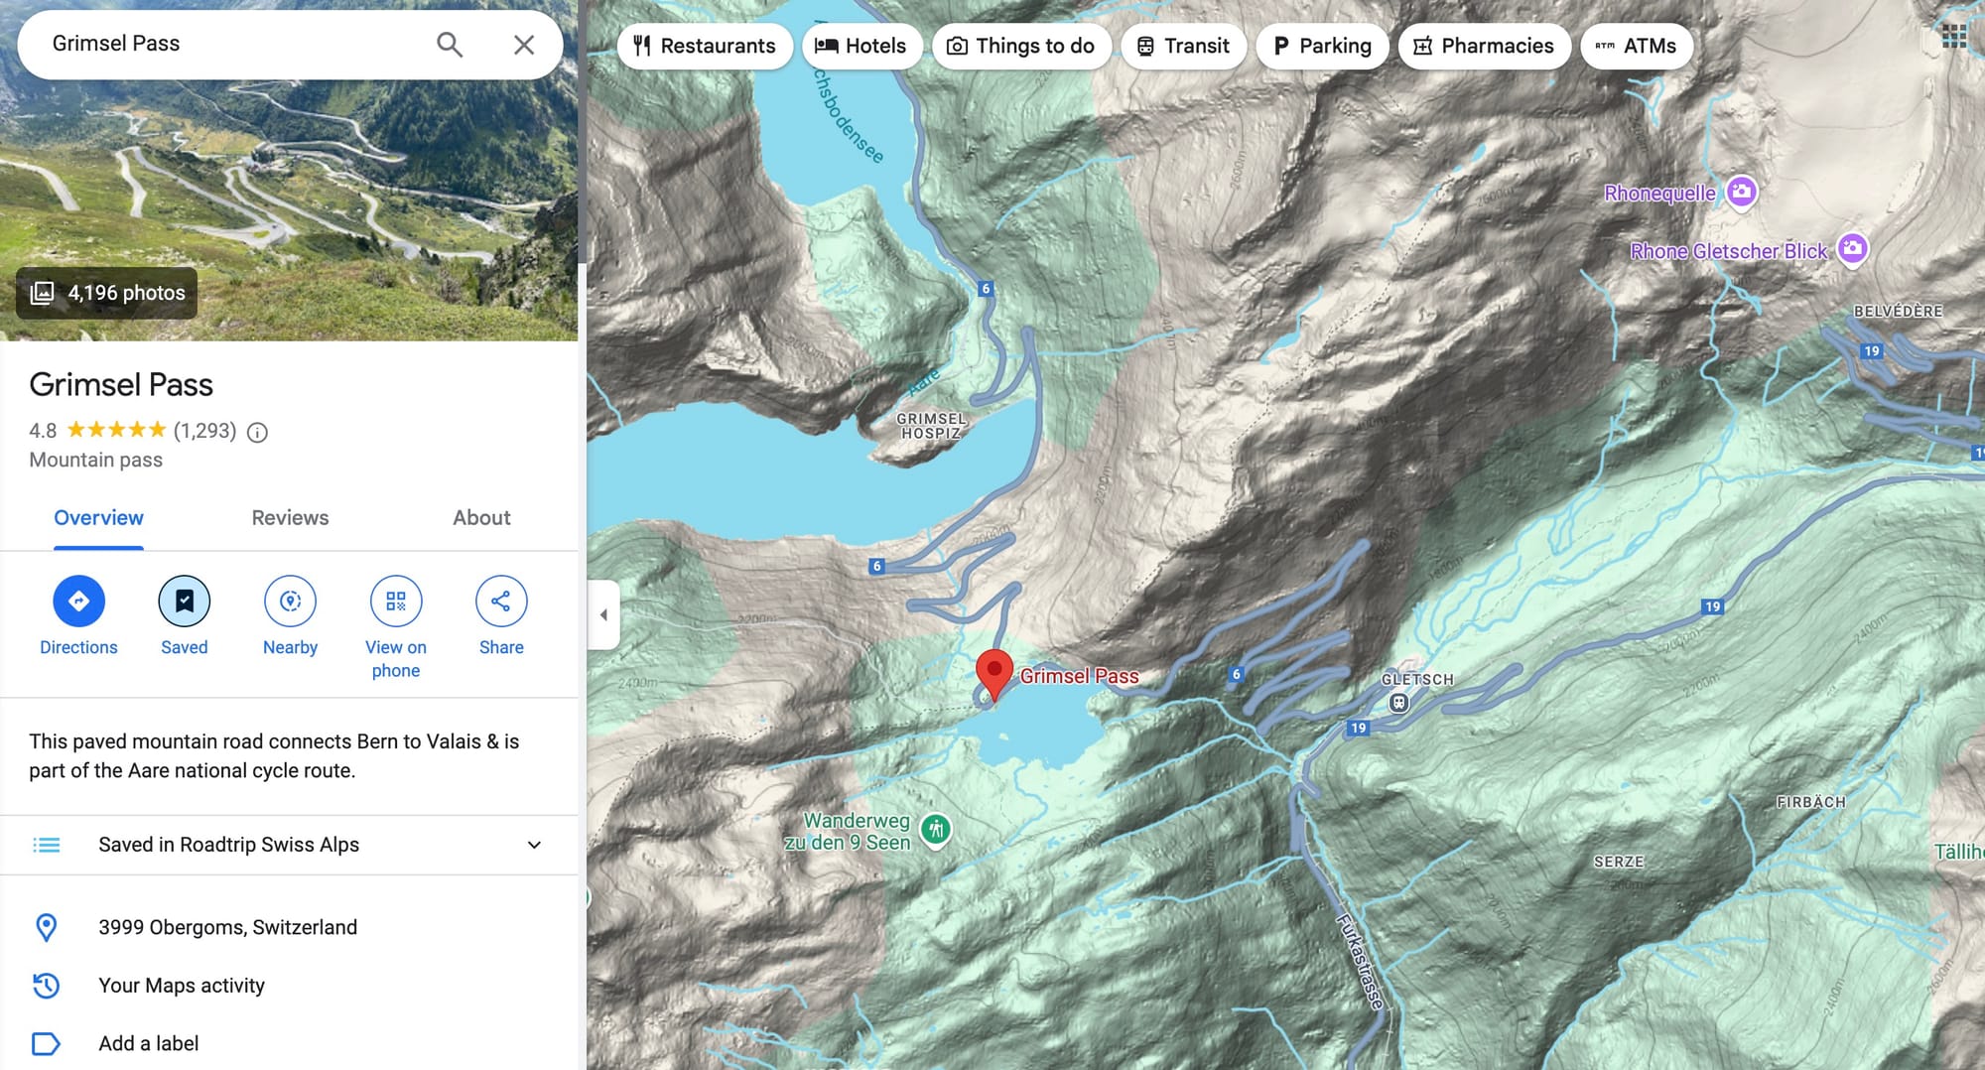Screen dimensions: 1985x1070
Task: Select the Wanderweg zu den 9 Seen hiking marker
Action: tap(935, 829)
